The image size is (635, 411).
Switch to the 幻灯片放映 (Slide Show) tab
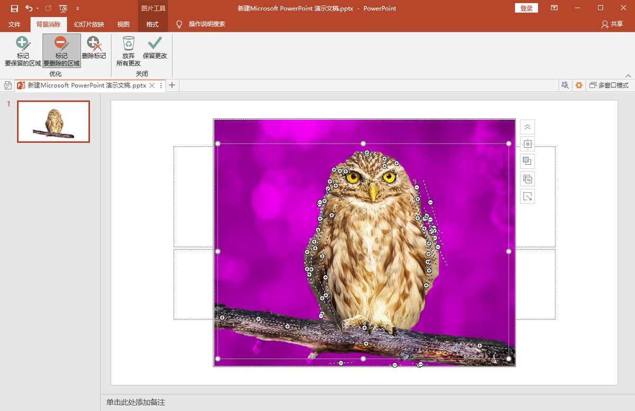(x=89, y=24)
